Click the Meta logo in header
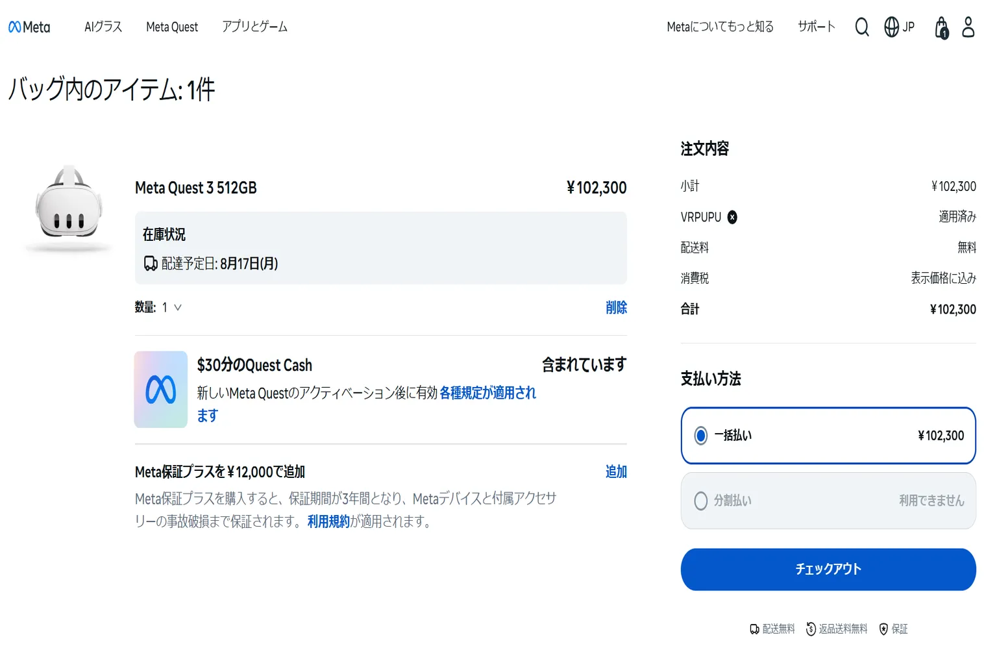This screenshot has height=665, width=997. click(x=29, y=27)
